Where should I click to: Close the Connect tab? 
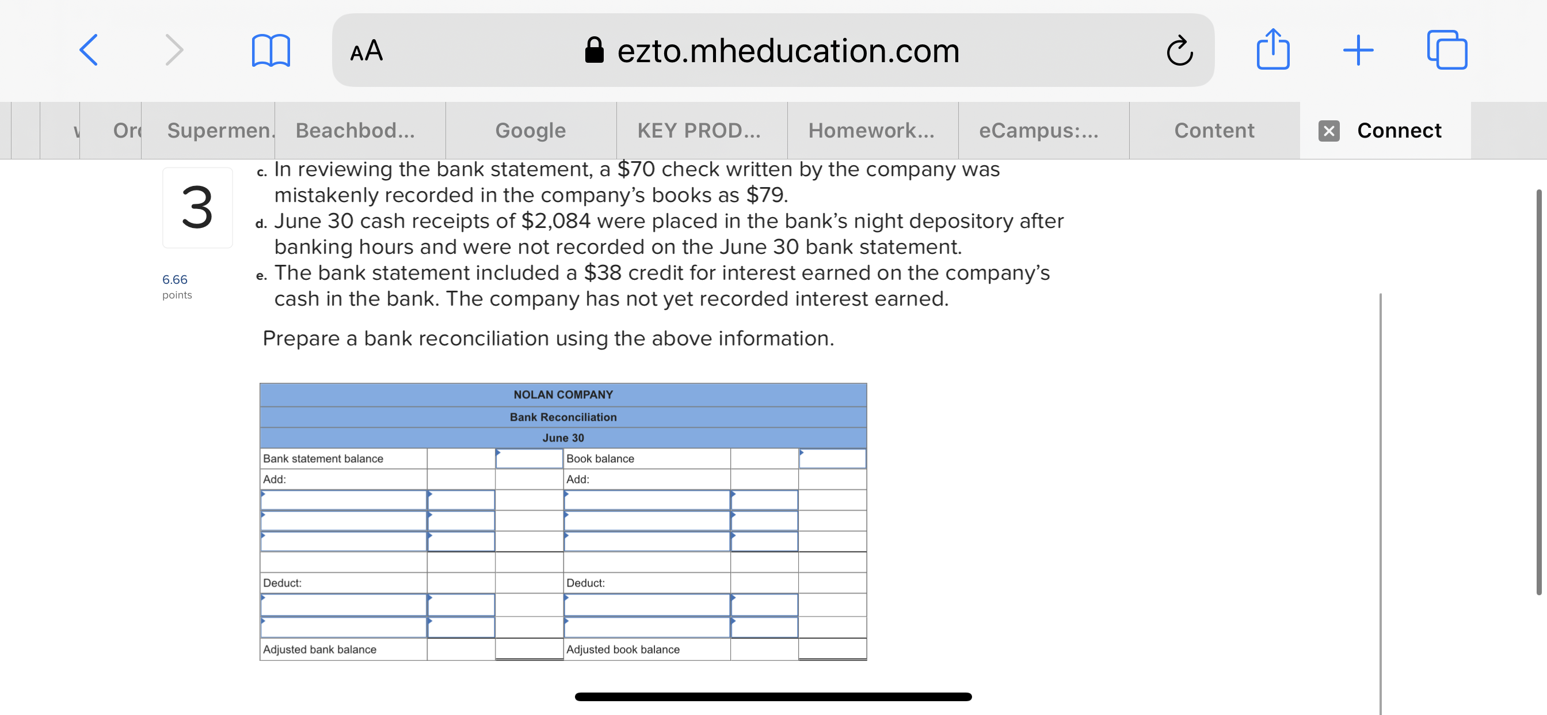pyautogui.click(x=1328, y=130)
